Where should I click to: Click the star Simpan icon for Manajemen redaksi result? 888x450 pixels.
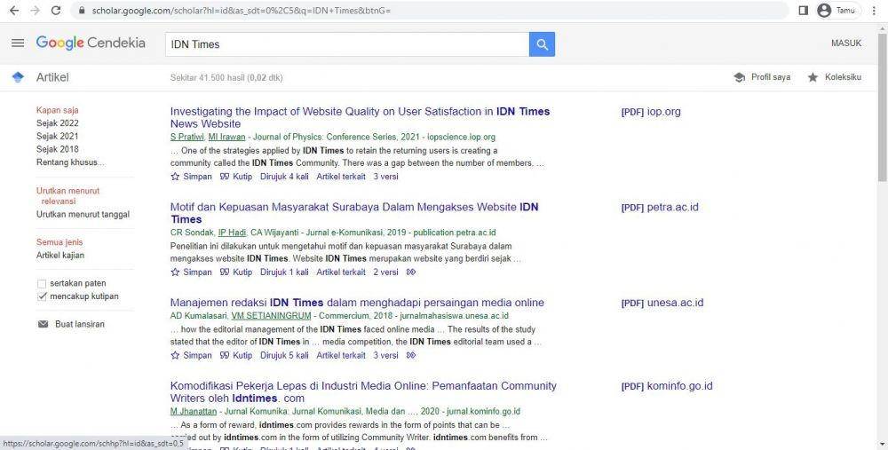coord(175,355)
